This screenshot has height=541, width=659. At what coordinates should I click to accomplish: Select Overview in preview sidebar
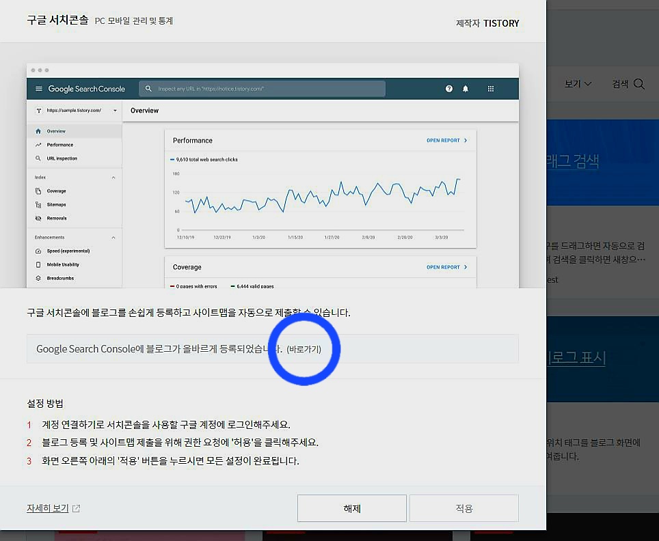click(x=74, y=131)
